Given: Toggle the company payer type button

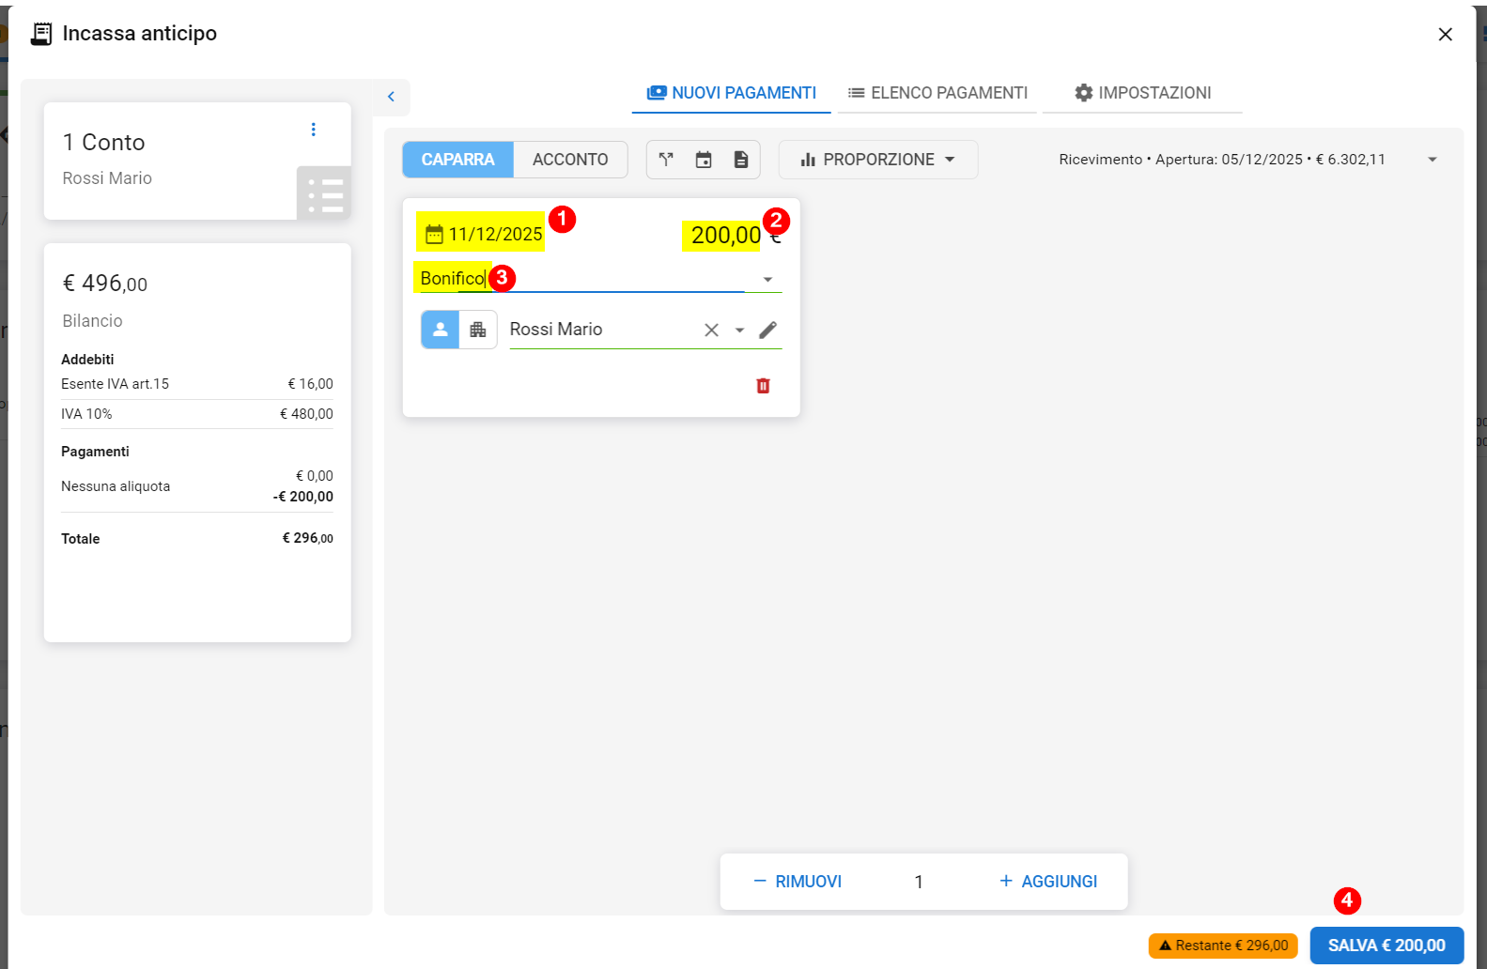Looking at the screenshot, I should click(x=478, y=330).
